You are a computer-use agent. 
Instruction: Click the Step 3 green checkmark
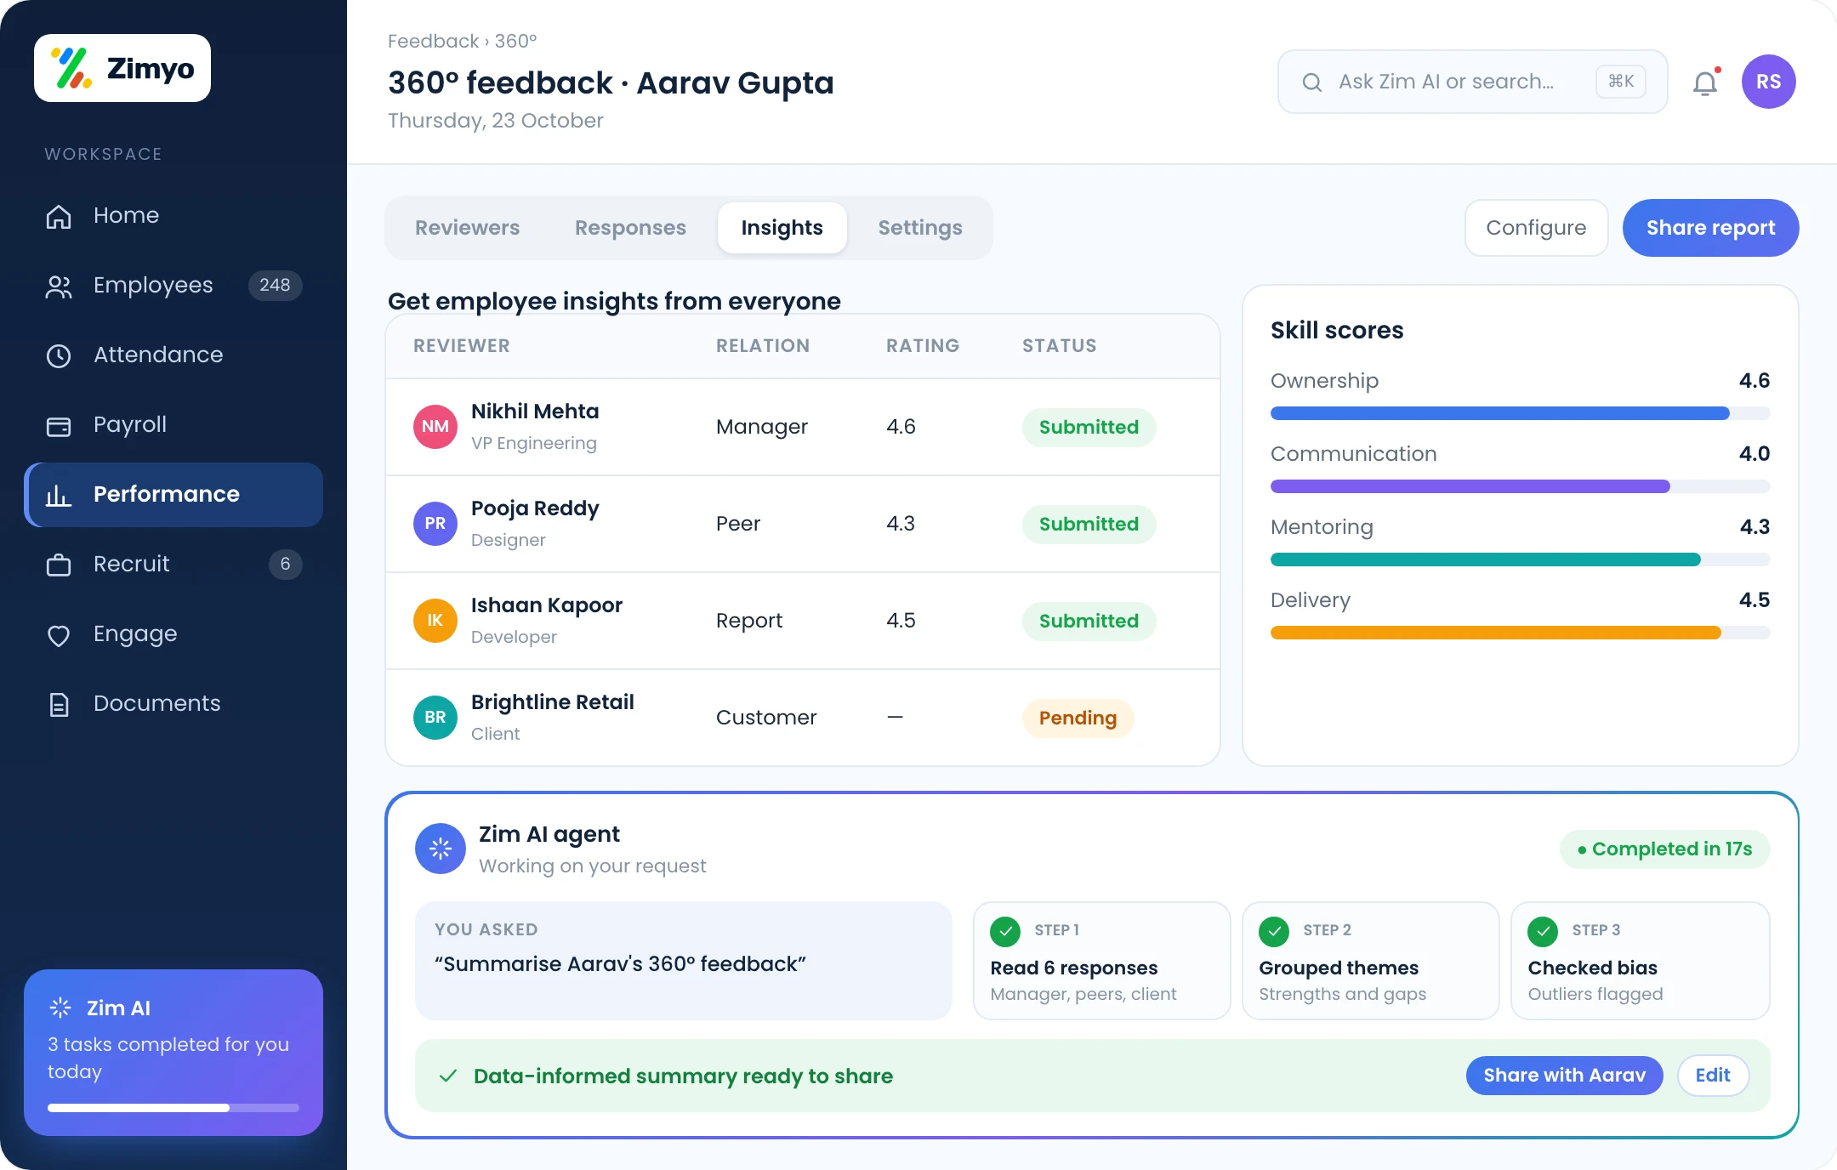tap(1543, 931)
